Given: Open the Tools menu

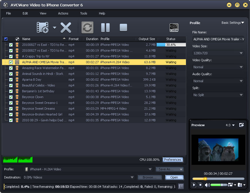Looking at the screenshot, I should [84, 13].
